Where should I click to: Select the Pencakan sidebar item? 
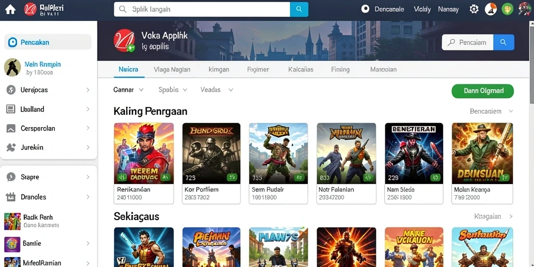(x=47, y=42)
